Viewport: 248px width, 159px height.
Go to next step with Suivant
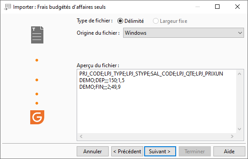pyautogui.click(x=160, y=152)
